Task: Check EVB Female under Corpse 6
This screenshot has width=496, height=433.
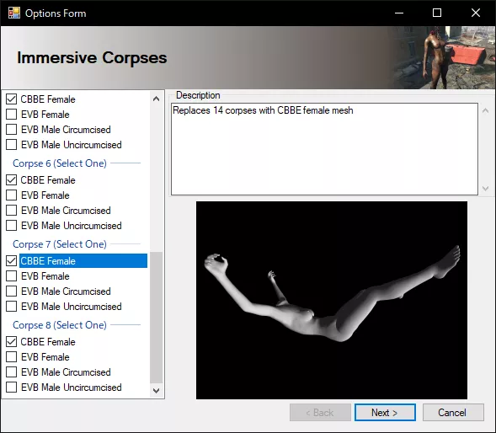Action: click(x=12, y=195)
